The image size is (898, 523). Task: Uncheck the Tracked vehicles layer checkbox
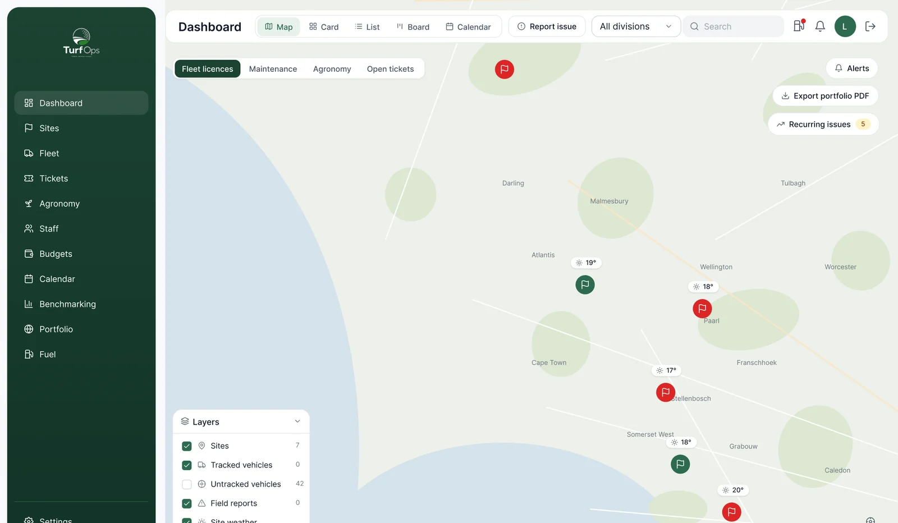(187, 465)
